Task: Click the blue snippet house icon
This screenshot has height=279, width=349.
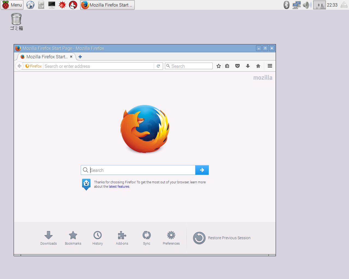Action: point(86,184)
